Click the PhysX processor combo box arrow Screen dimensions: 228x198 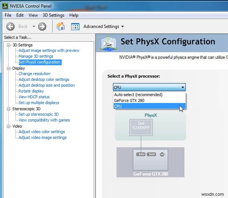click(x=183, y=87)
